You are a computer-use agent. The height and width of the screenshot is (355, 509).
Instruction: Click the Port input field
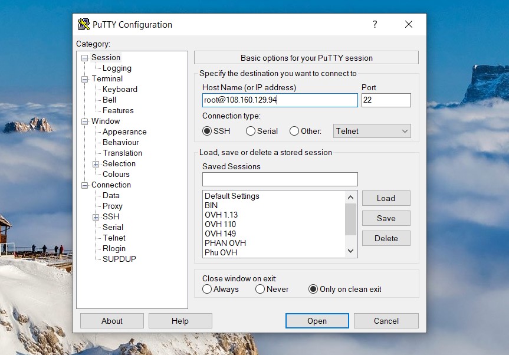coord(386,100)
